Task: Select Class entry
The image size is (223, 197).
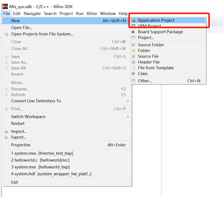Action: (x=168, y=74)
